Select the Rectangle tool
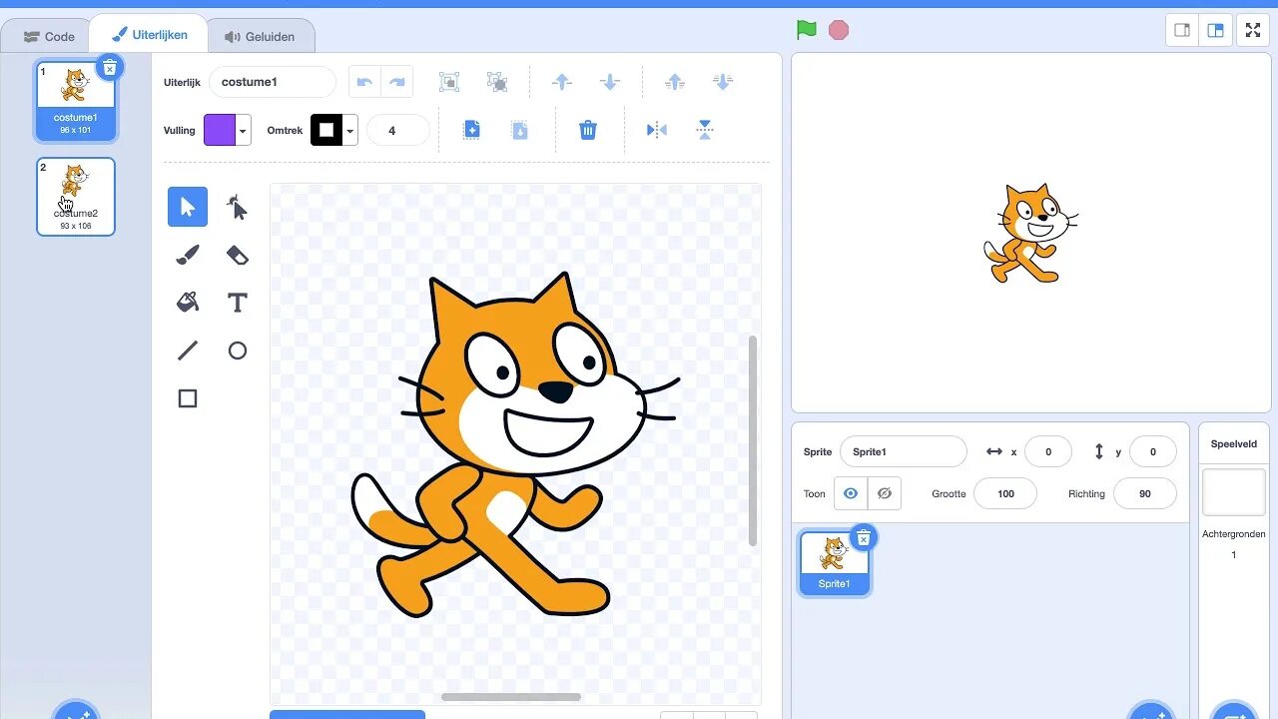The height and width of the screenshot is (719, 1278). click(x=188, y=398)
